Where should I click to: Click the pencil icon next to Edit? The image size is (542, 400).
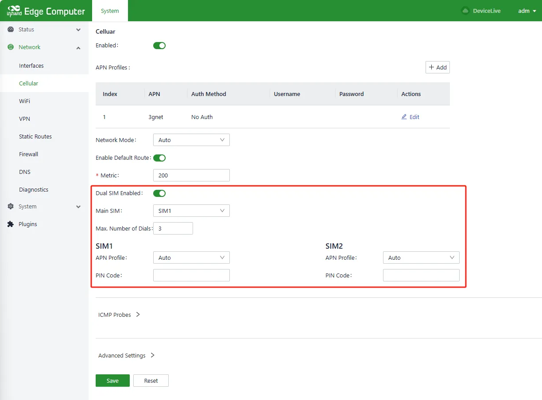(x=404, y=117)
